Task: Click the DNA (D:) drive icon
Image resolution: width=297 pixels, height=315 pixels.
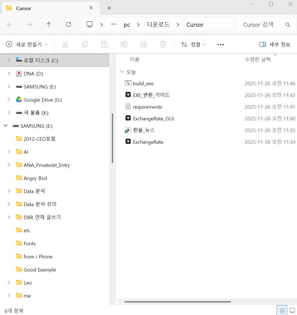Action: coord(19,73)
